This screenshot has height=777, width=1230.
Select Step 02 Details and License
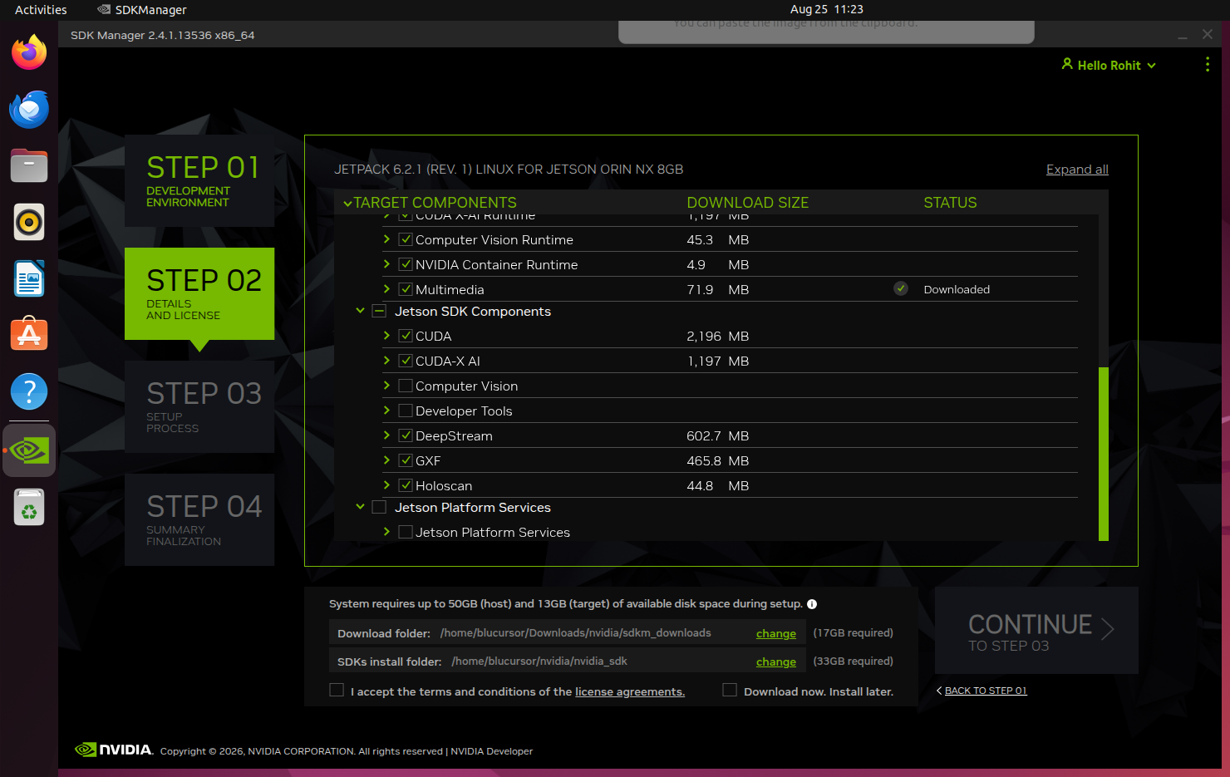coord(199,293)
